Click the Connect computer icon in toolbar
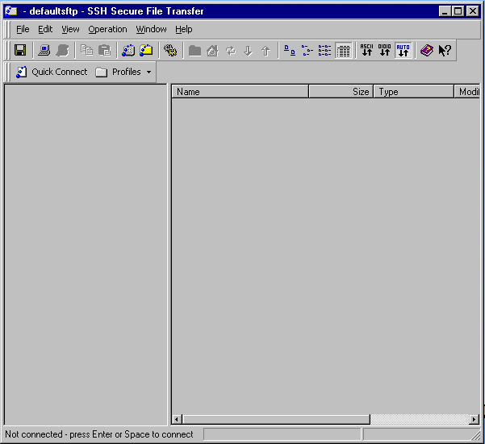485x444 pixels. point(44,50)
